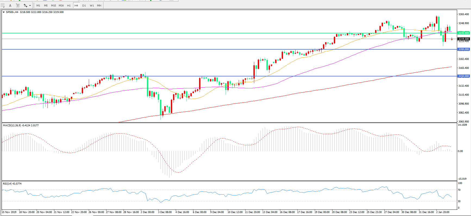Expand the SP500 chart title triangle

point(4,12)
